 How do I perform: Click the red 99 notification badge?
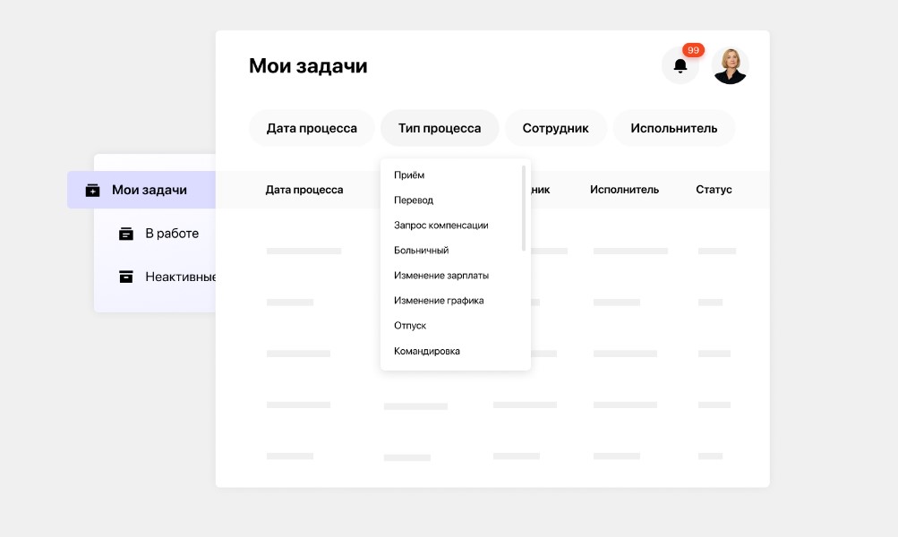click(x=693, y=50)
